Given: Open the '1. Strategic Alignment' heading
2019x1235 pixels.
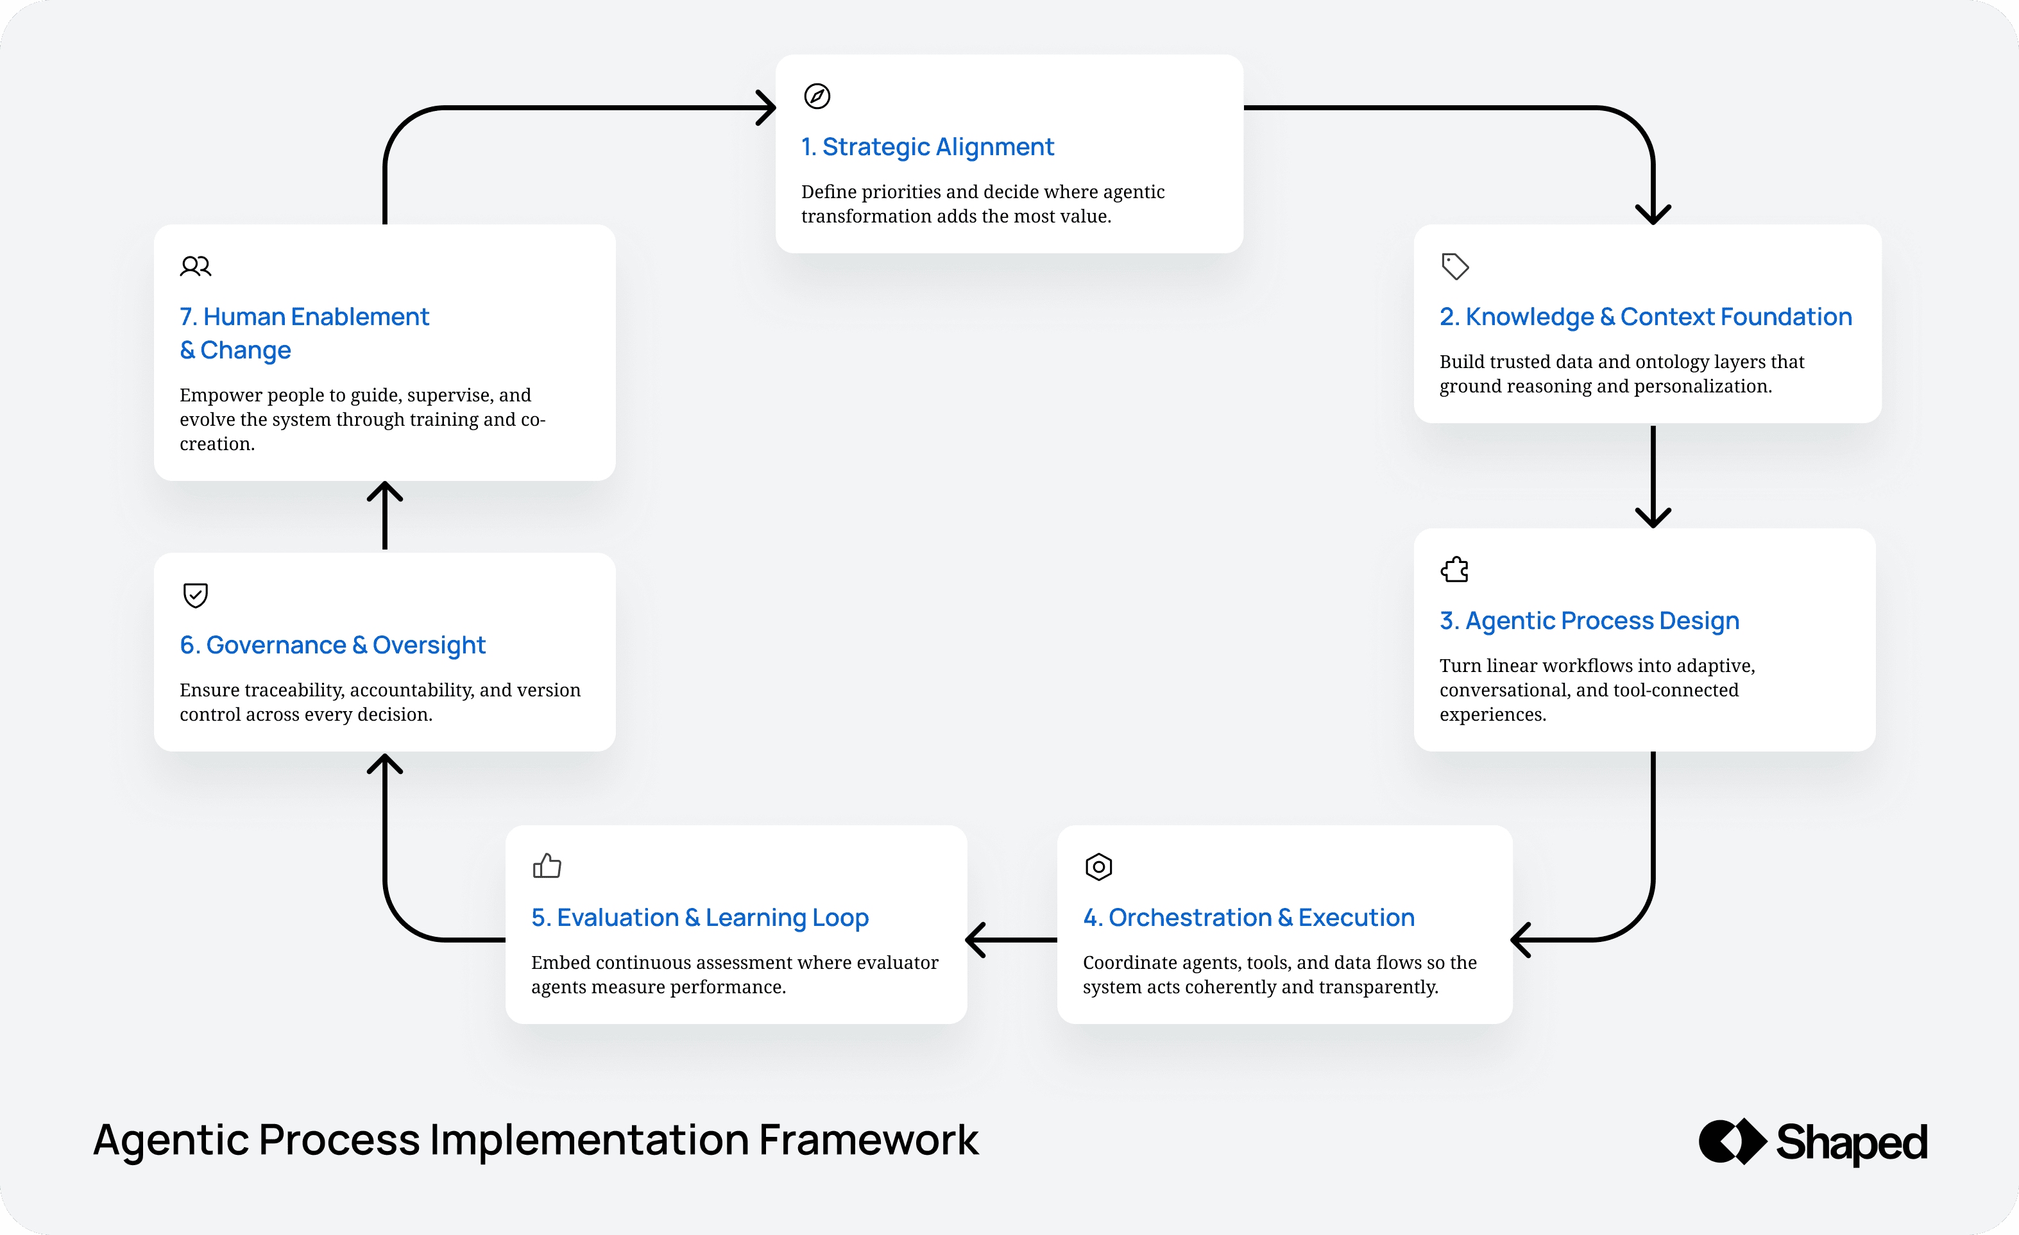Looking at the screenshot, I should 927,147.
